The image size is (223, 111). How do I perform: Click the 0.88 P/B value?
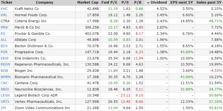point(139,9)
